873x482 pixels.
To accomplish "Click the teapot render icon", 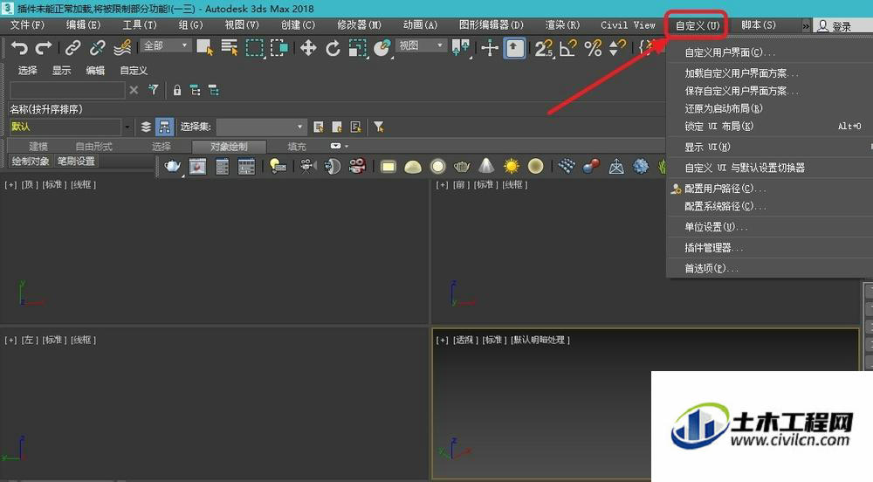I will click(173, 166).
